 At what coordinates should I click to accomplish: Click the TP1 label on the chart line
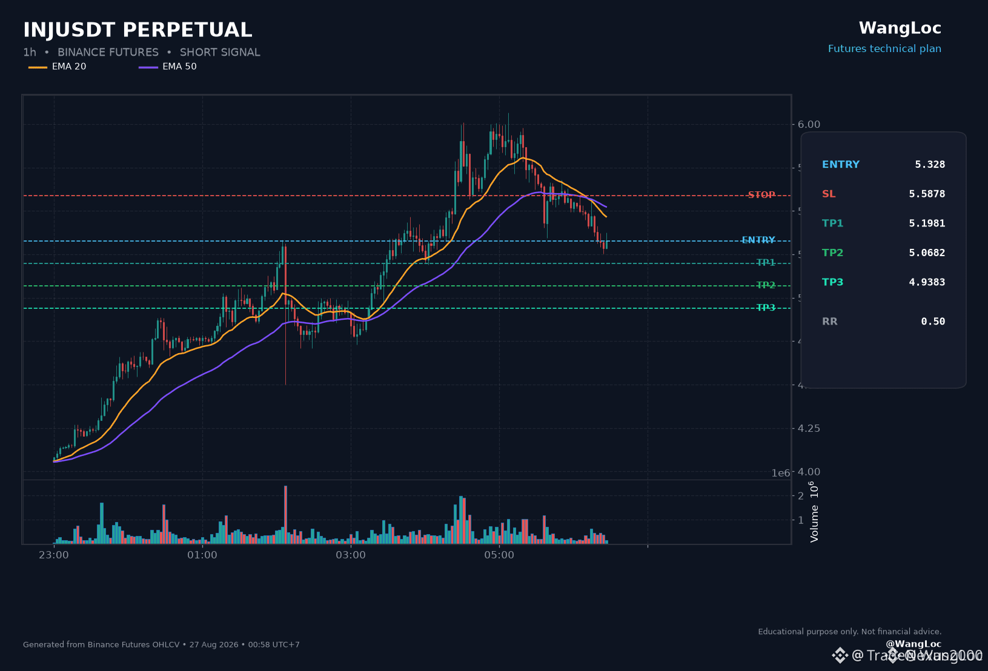[766, 263]
